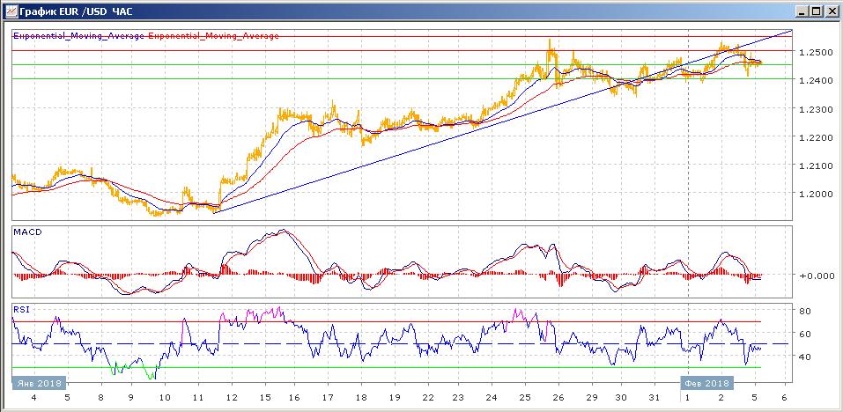Click the window title 'График EUR /USD ЧАС'
This screenshot has width=843, height=412.
76,11
